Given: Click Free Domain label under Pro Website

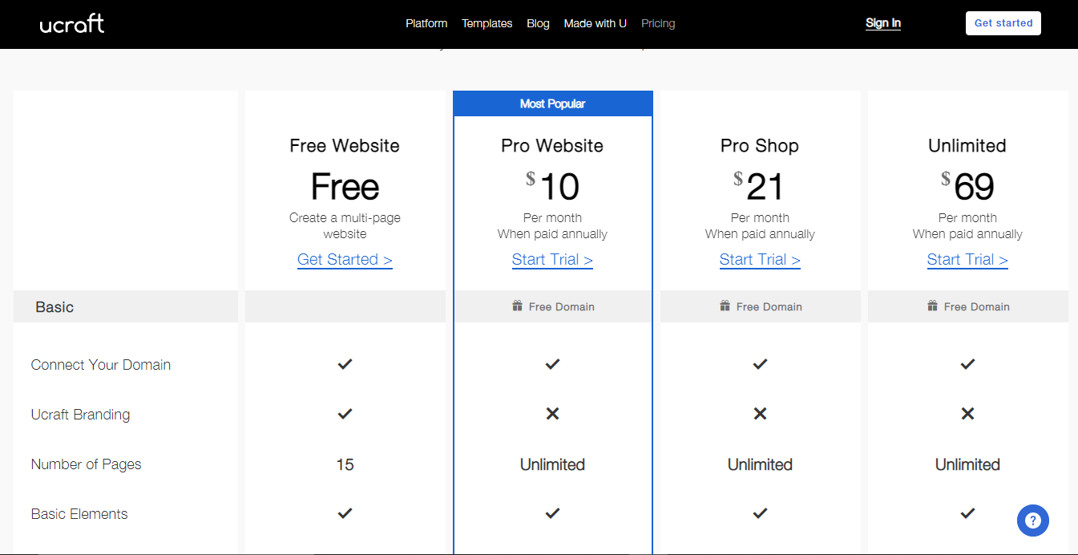Looking at the screenshot, I should click(562, 306).
